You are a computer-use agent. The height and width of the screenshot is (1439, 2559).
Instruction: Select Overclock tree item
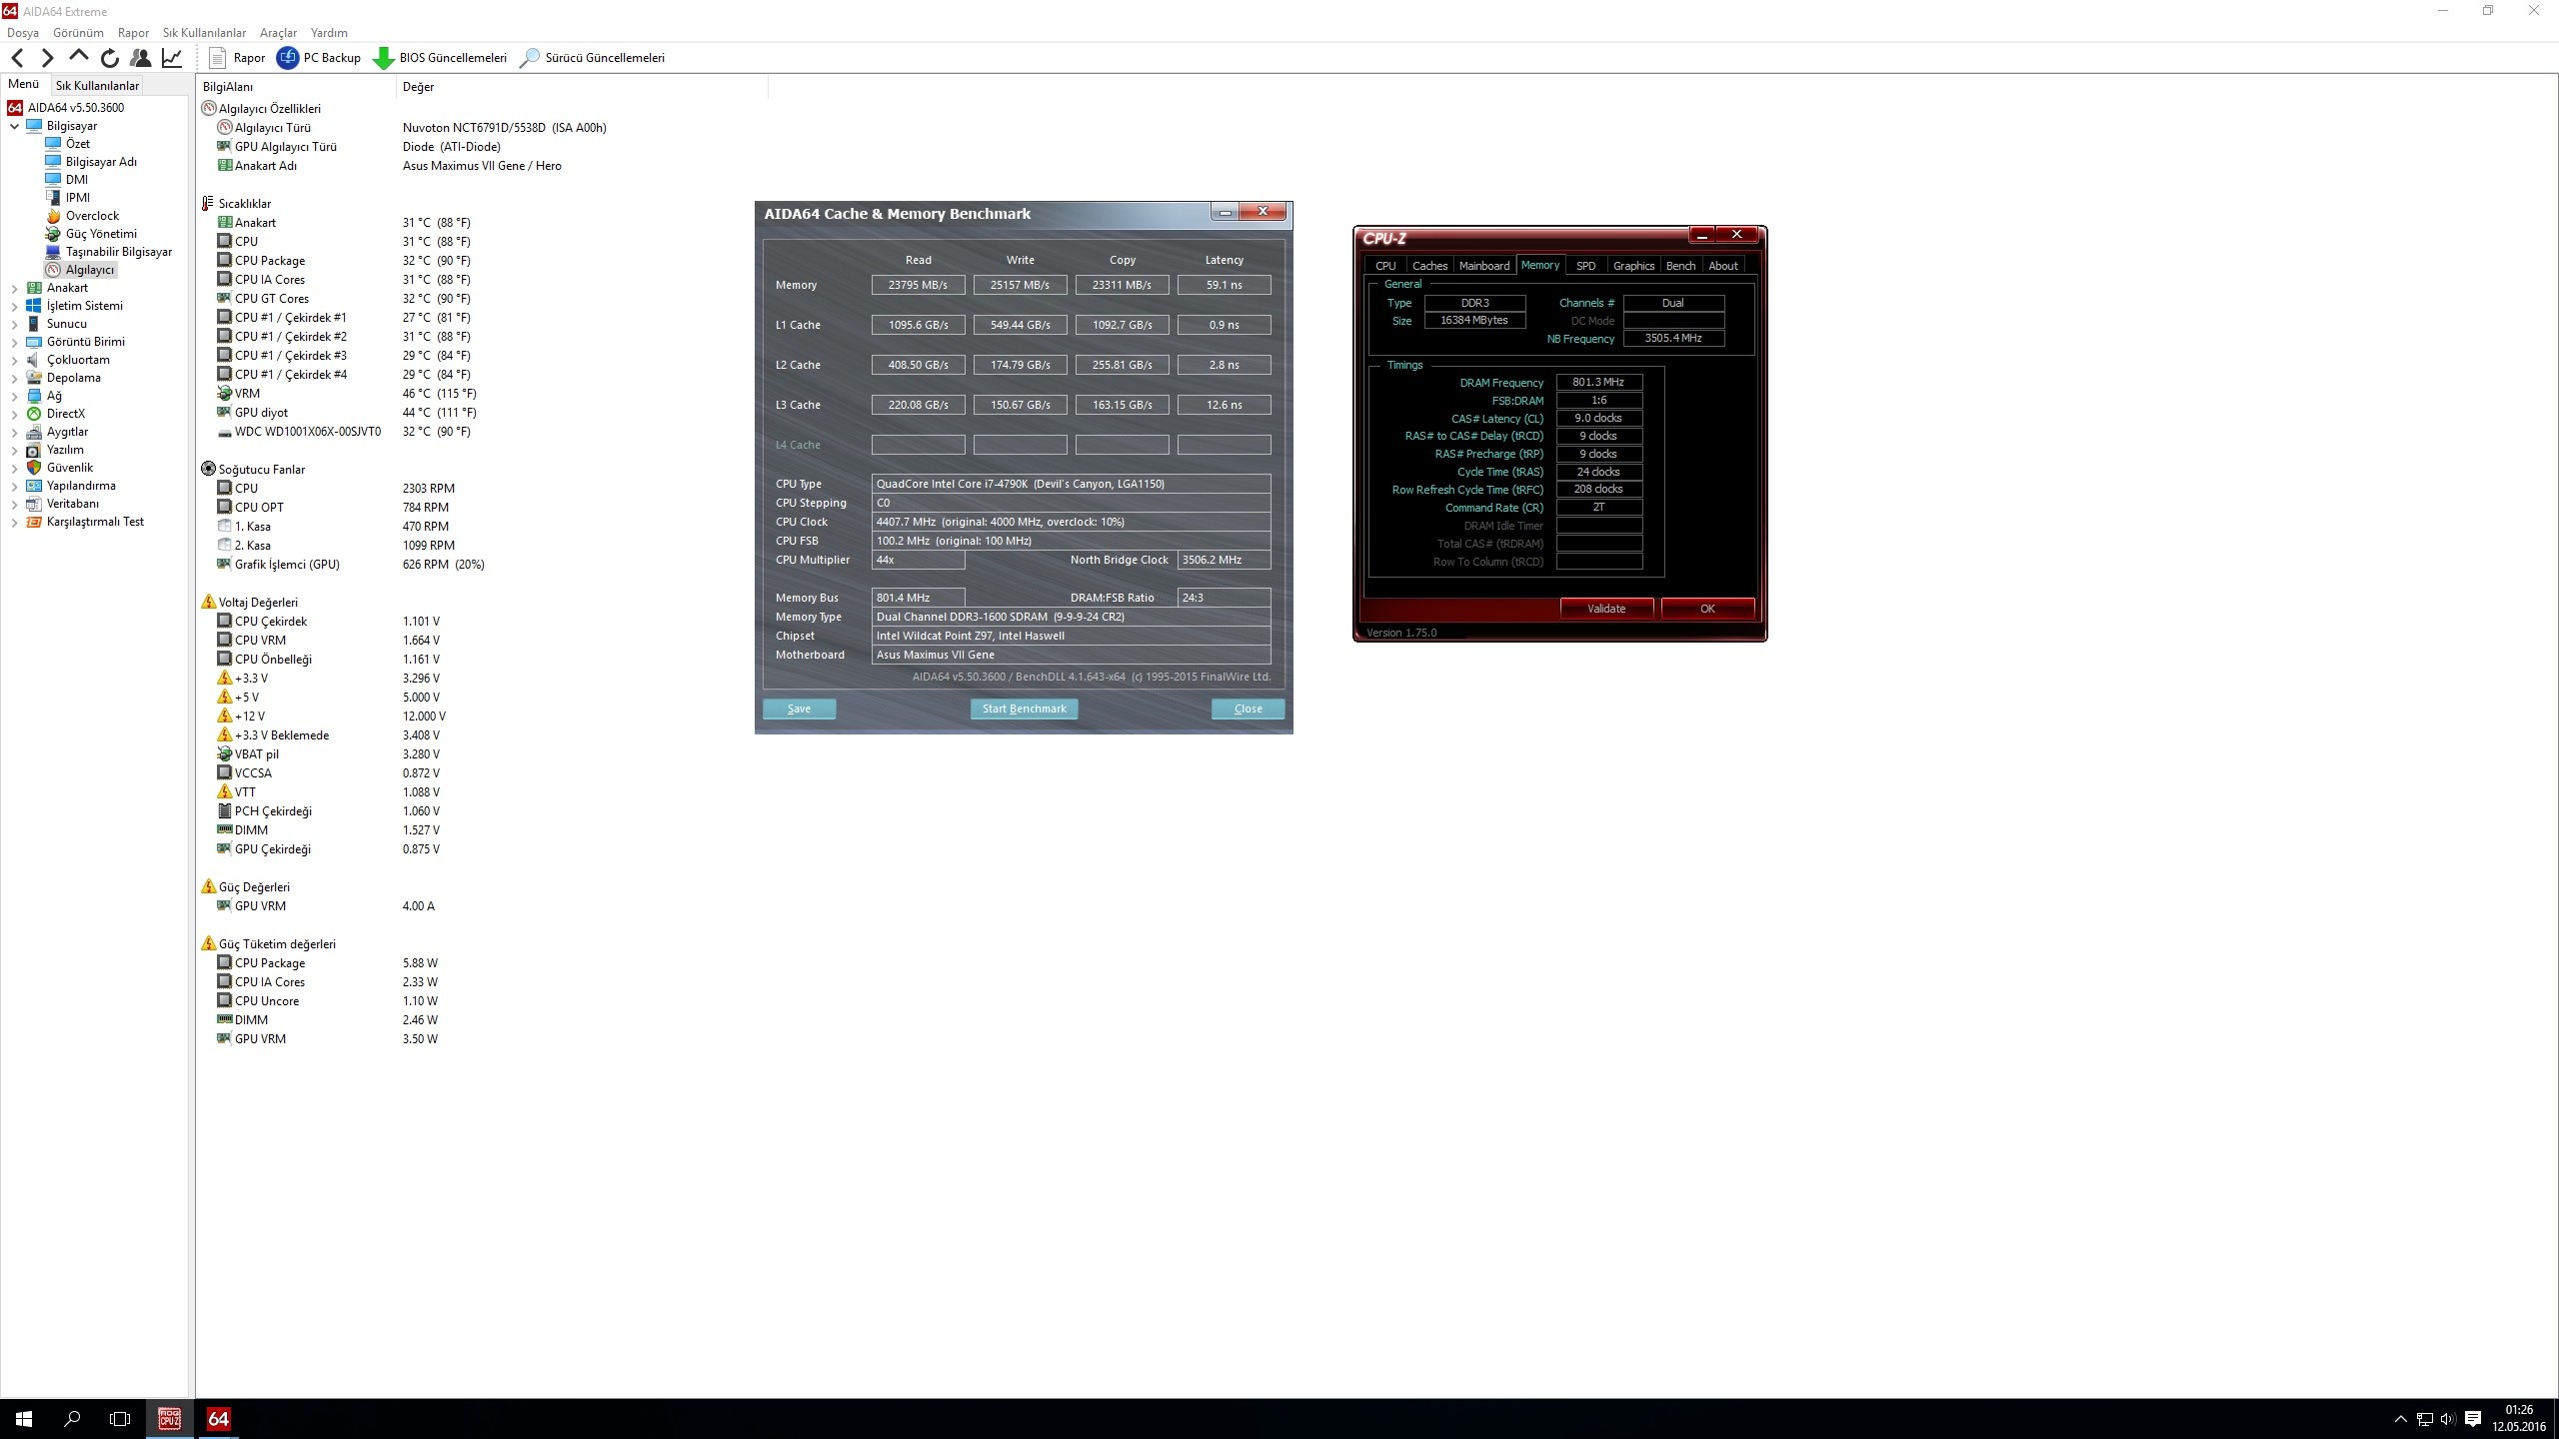pos(92,216)
